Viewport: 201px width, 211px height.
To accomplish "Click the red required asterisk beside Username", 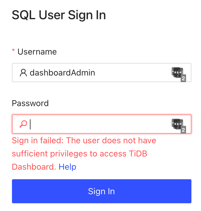I will [x=13, y=52].
